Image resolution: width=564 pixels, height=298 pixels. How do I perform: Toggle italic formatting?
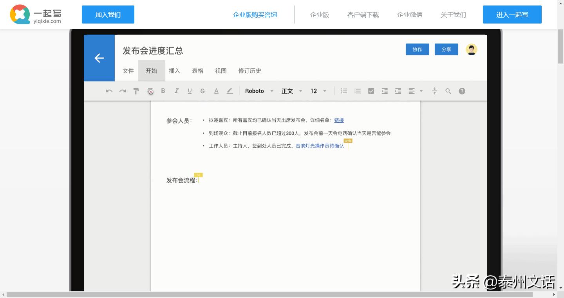176,91
